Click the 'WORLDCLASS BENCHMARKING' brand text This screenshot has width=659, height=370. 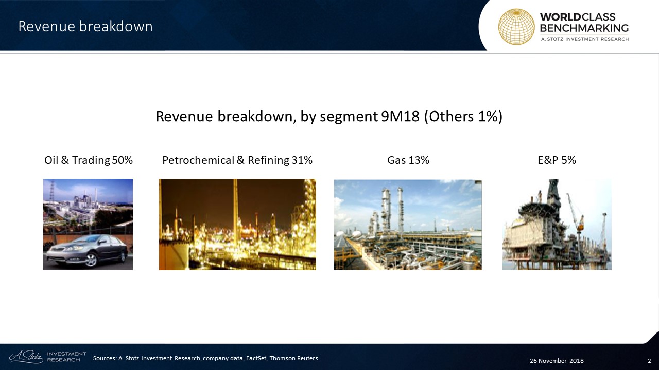(584, 23)
